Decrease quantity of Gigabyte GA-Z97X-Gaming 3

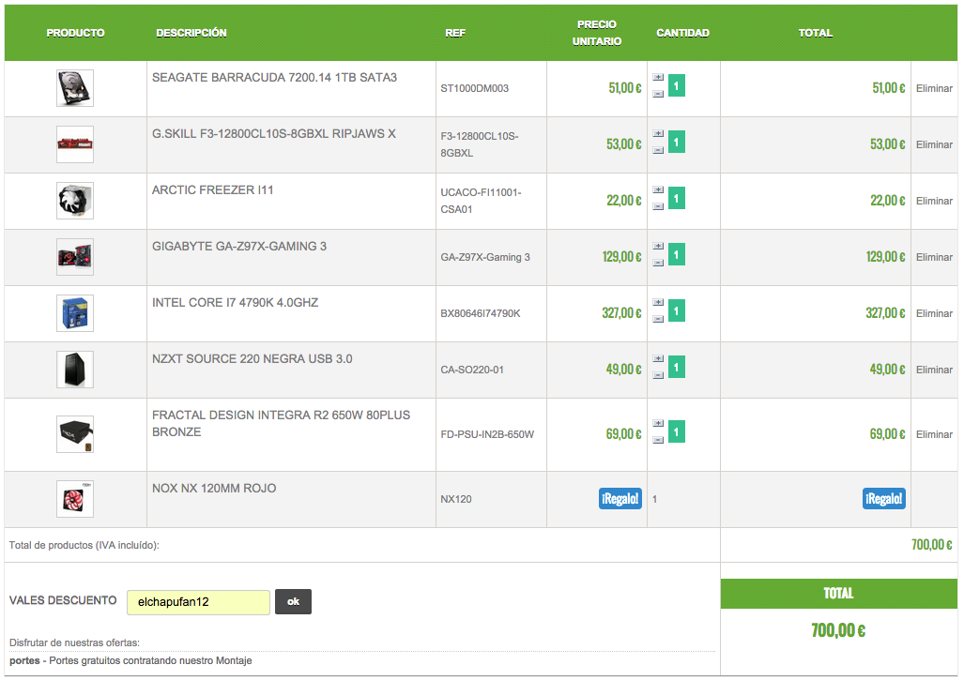(x=658, y=263)
